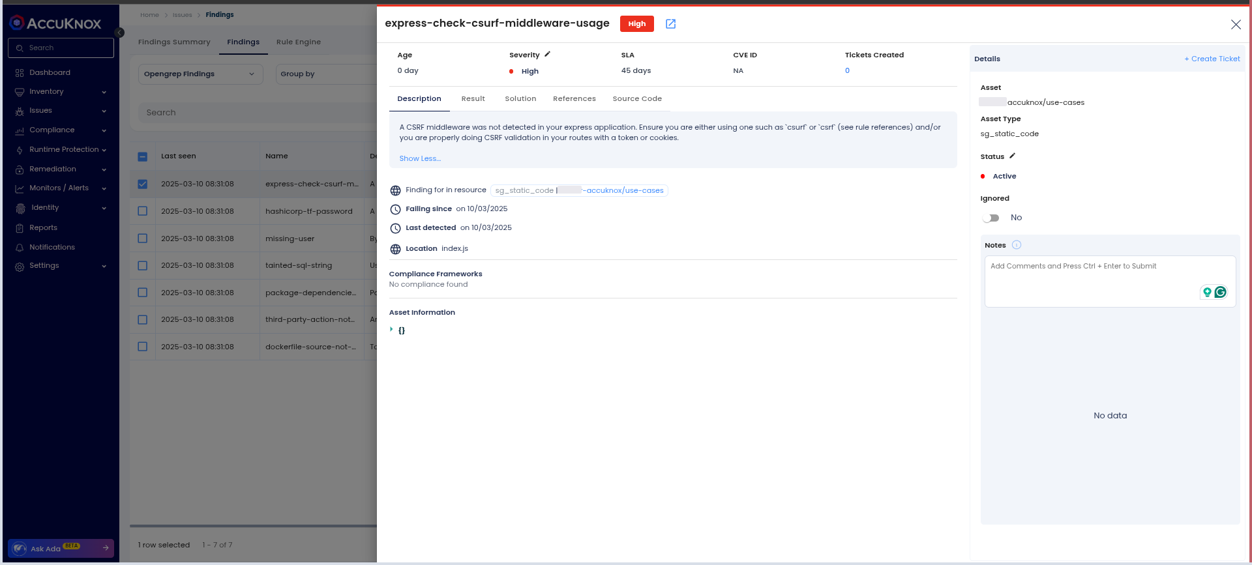Expand the Remediation sidebar menu
The width and height of the screenshot is (1252, 565).
coord(104,169)
